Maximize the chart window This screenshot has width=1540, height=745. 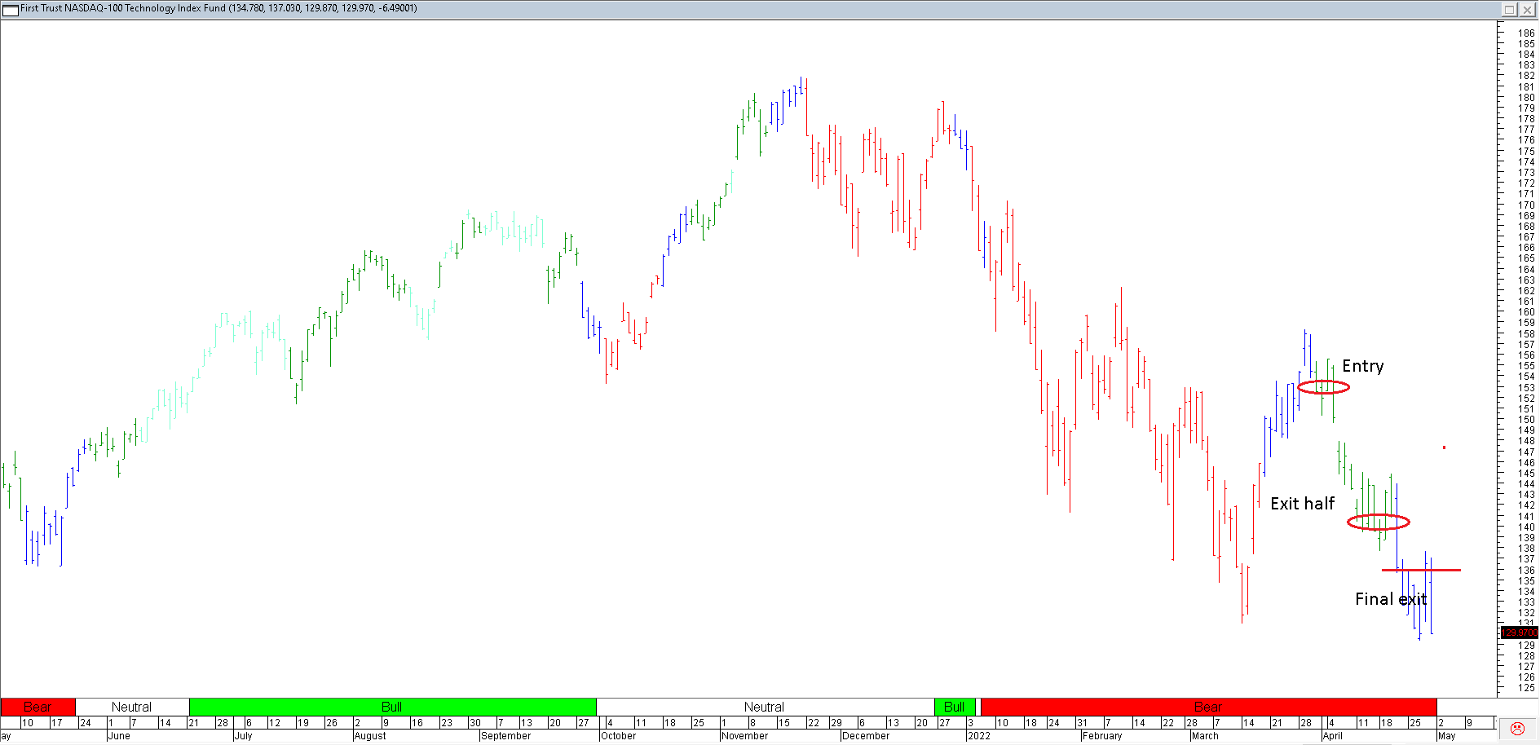(x=1509, y=9)
